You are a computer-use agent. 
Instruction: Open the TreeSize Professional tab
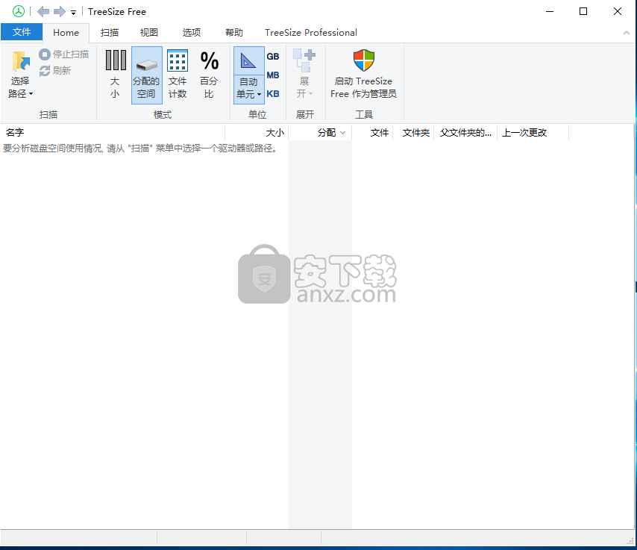coord(311,33)
